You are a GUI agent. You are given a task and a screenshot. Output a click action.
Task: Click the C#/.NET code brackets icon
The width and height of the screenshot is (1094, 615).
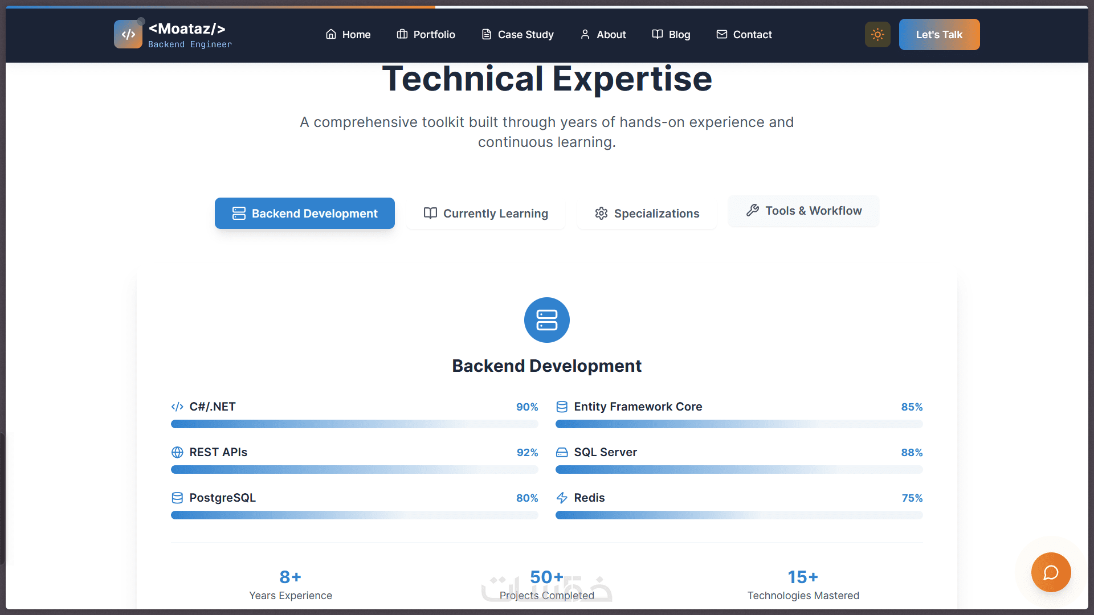177,407
